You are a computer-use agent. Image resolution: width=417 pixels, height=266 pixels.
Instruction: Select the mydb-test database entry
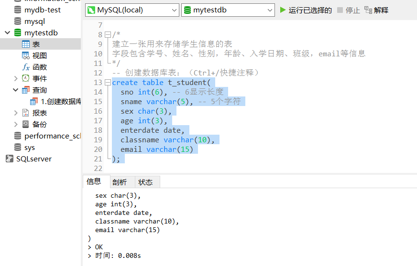click(x=43, y=10)
